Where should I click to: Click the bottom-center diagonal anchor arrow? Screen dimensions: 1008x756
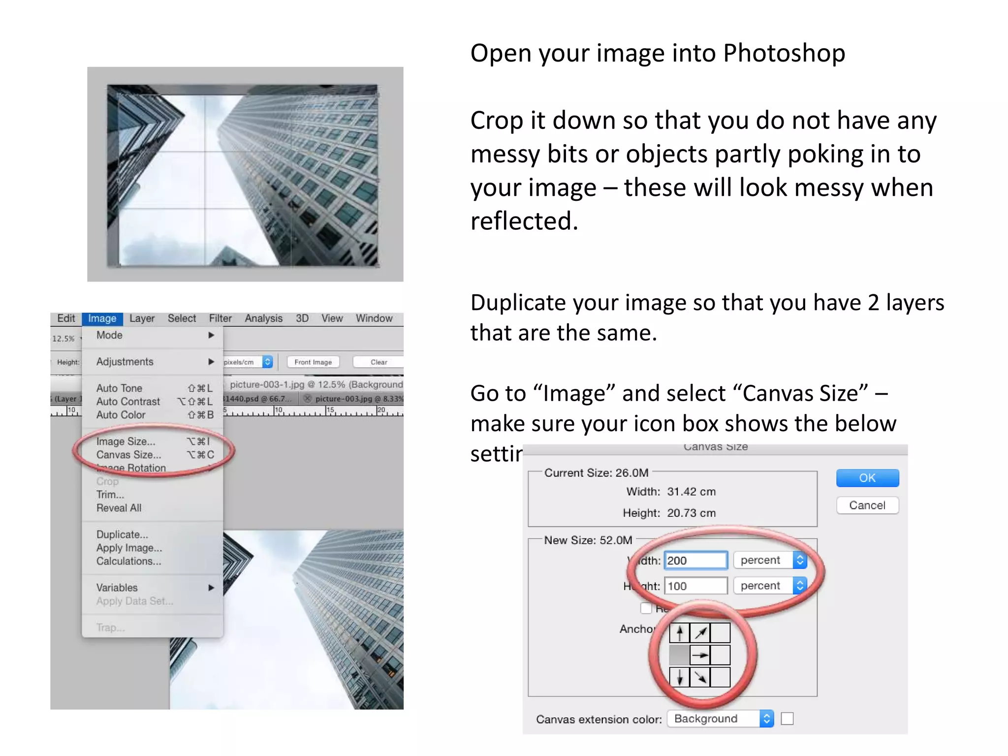(x=700, y=677)
